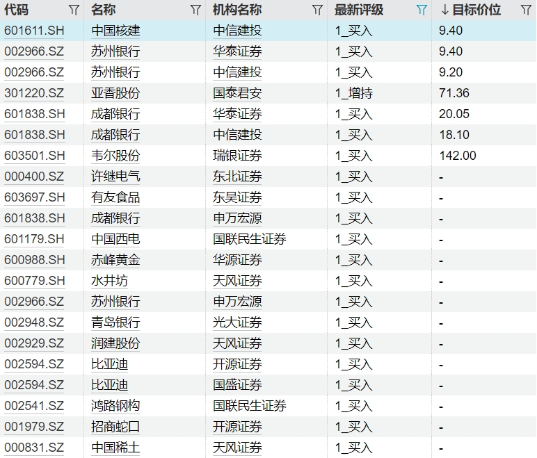This screenshot has height=458, width=537.
Task: Open 有友食品 stock name link
Action: pyautogui.click(x=115, y=197)
